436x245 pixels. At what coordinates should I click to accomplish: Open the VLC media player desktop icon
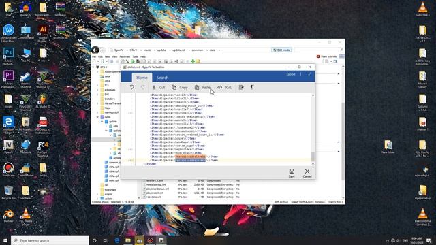tap(26, 216)
